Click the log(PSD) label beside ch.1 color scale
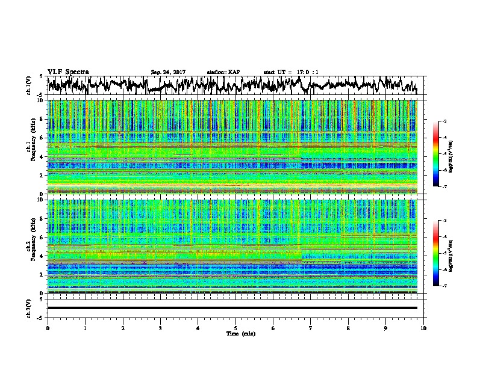 pyautogui.click(x=451, y=156)
